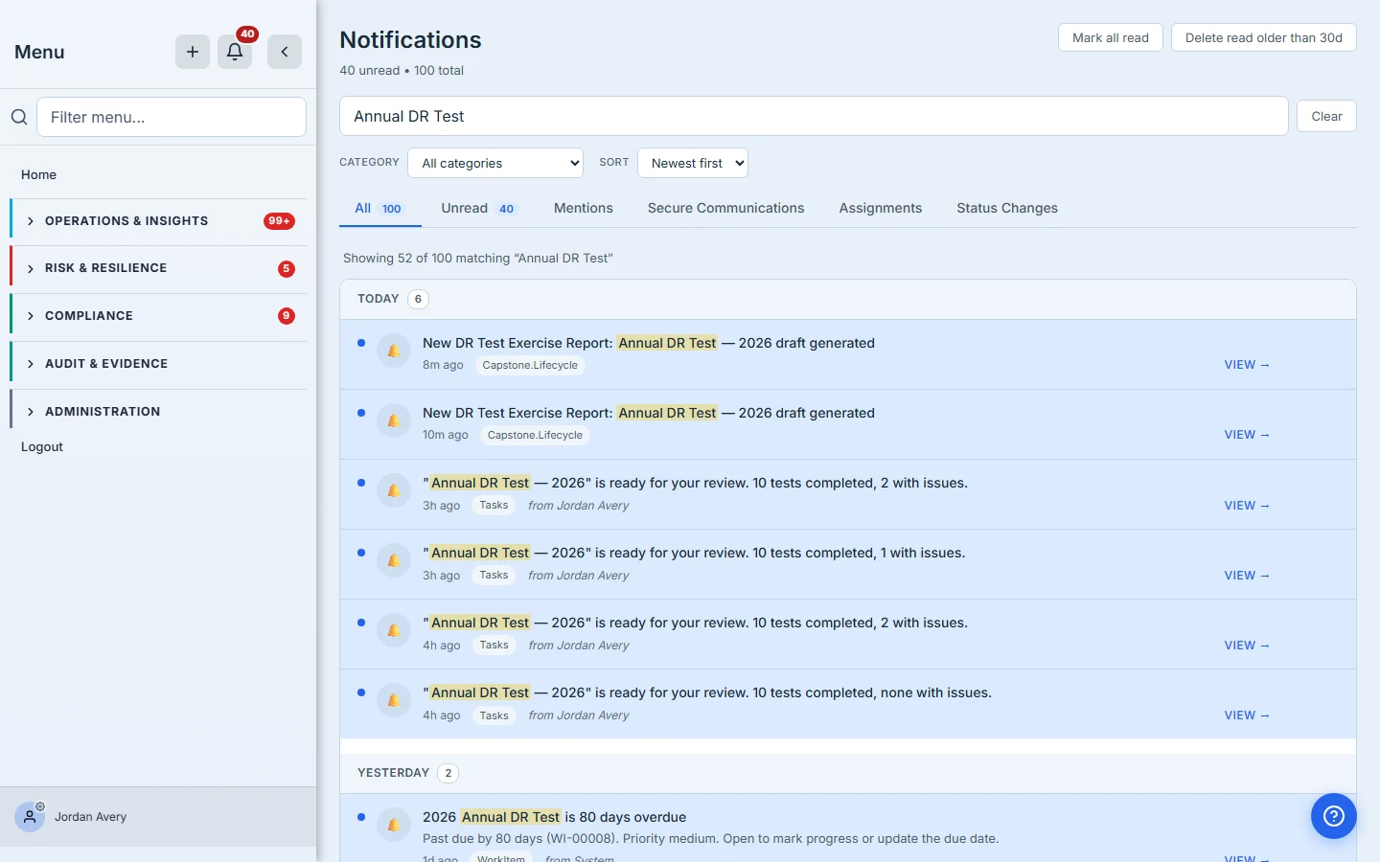The height and width of the screenshot is (862, 1380).
Task: Click the Mark all read button
Action: (x=1111, y=37)
